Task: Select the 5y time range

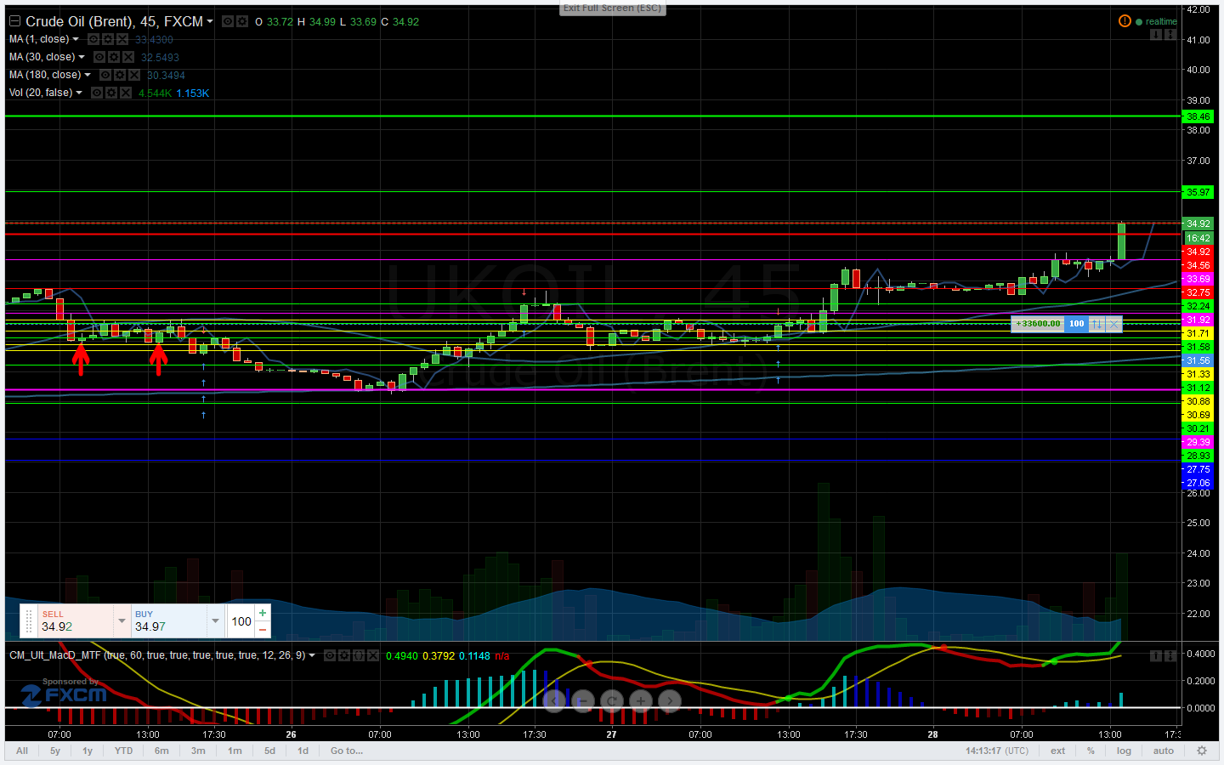Action: tap(55, 751)
